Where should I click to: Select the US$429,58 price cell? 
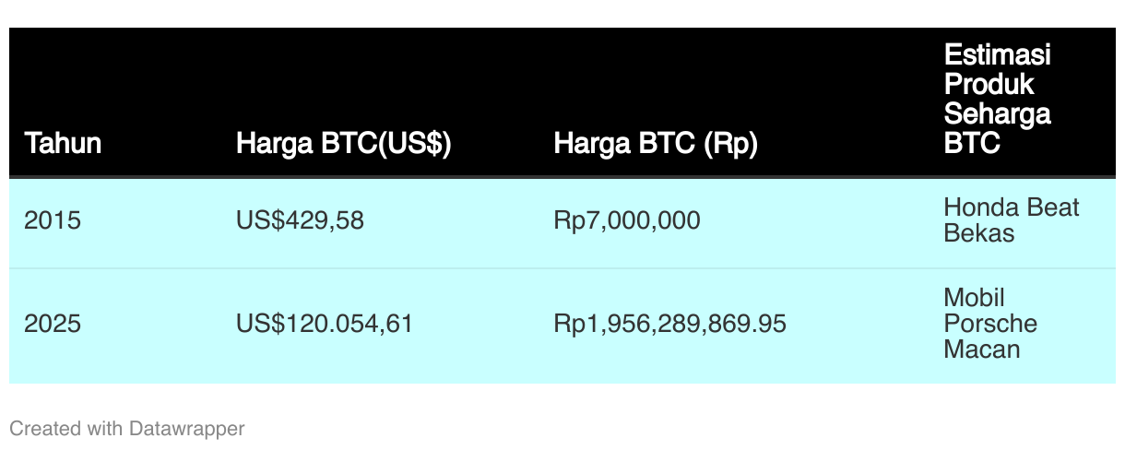pos(301,221)
